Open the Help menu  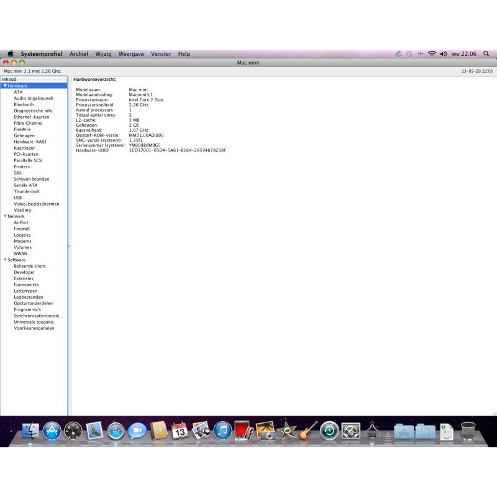coord(184,54)
